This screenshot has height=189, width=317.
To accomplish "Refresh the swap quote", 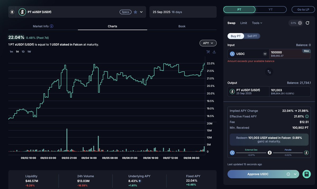I will pyautogui.click(x=307, y=23).
